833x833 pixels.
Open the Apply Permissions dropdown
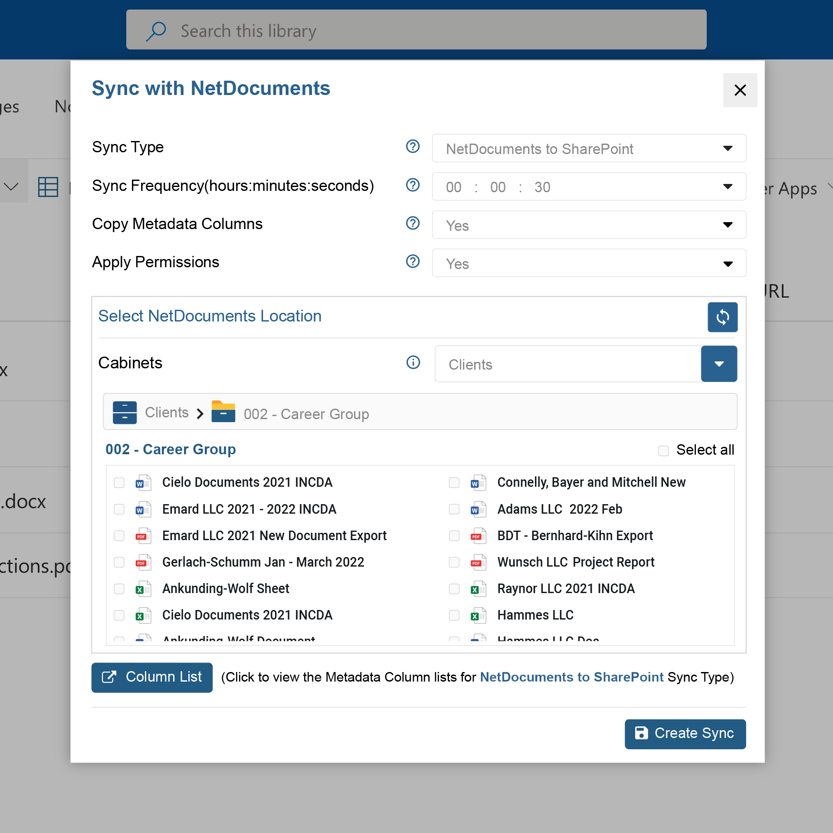589,263
